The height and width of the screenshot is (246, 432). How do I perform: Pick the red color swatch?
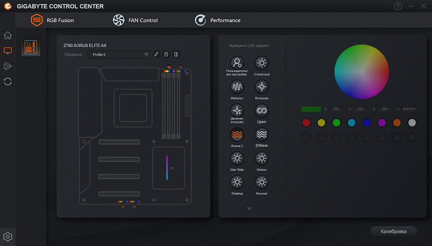(306, 123)
